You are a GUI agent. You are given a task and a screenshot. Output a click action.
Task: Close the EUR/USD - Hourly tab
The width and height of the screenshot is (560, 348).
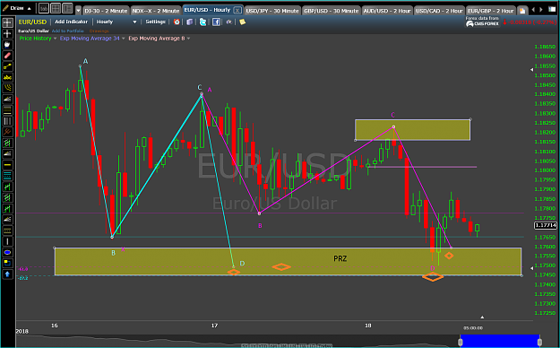click(x=237, y=11)
